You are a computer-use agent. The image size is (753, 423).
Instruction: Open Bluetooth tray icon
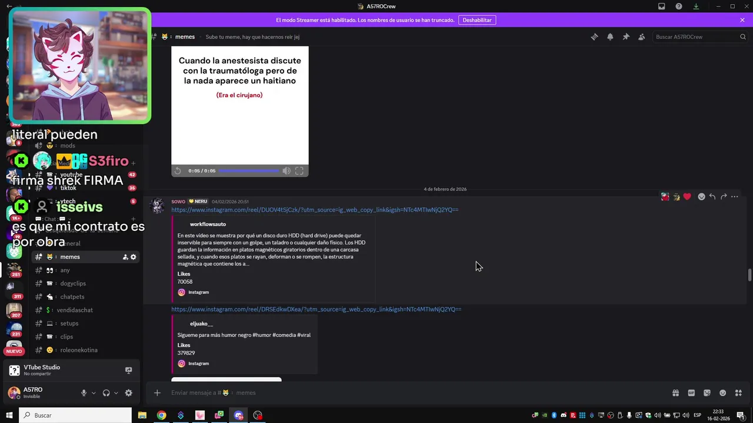pyautogui.click(x=554, y=415)
